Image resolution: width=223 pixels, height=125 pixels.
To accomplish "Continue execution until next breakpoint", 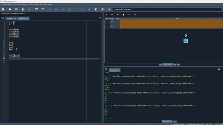I will (83, 9).
